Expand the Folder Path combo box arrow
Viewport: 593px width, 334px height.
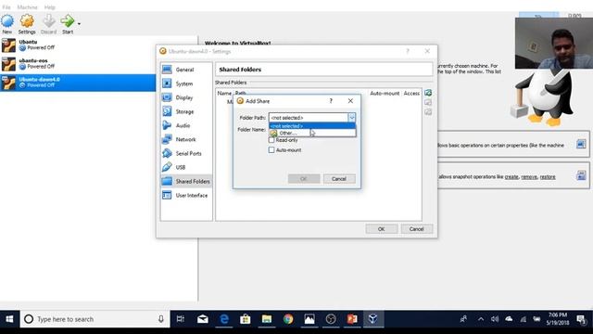pyautogui.click(x=352, y=118)
